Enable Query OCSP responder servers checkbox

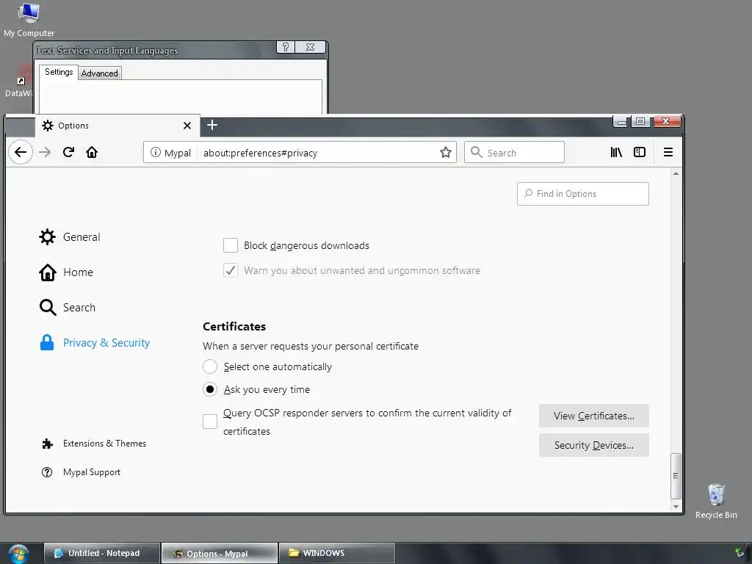pyautogui.click(x=210, y=422)
